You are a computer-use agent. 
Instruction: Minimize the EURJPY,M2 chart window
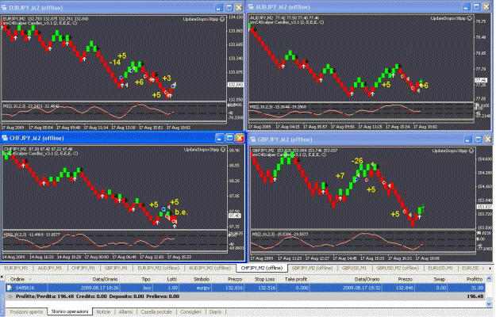218,8
